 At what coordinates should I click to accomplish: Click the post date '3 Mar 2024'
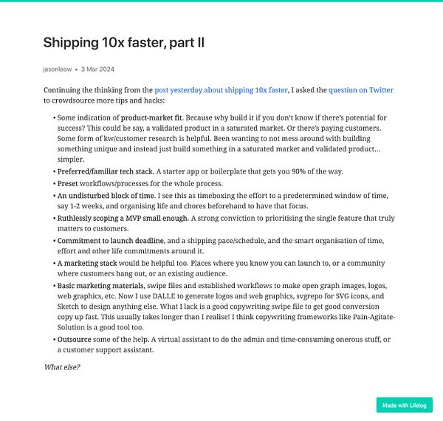(97, 69)
